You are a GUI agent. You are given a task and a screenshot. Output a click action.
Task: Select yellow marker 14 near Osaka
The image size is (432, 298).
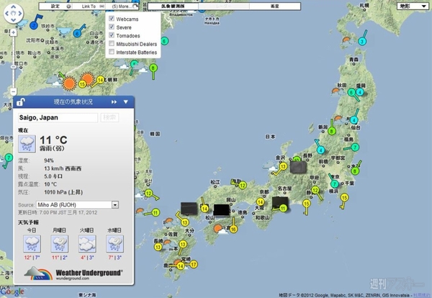click(x=260, y=202)
